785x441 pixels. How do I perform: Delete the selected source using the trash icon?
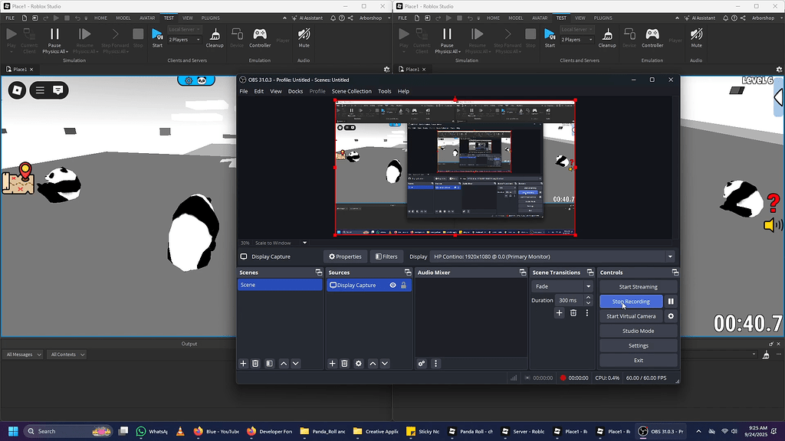[344, 363]
